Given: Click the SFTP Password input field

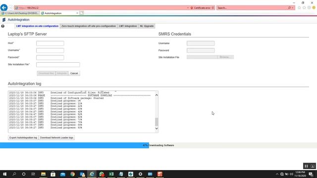Looking at the screenshot, I should point(50,57).
